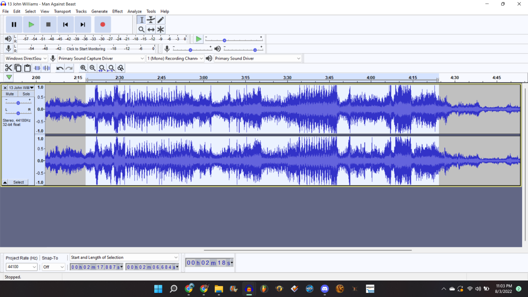Click Silence audio selection icon

coord(47,68)
